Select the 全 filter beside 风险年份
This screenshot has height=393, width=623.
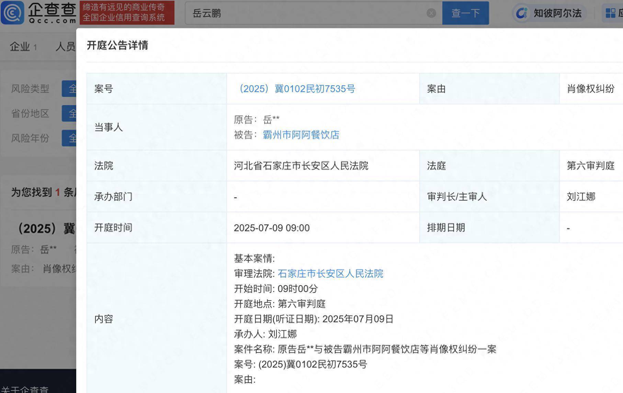(x=70, y=138)
